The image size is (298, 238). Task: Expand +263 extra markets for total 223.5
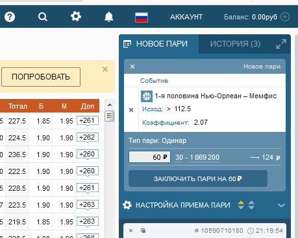88,204
